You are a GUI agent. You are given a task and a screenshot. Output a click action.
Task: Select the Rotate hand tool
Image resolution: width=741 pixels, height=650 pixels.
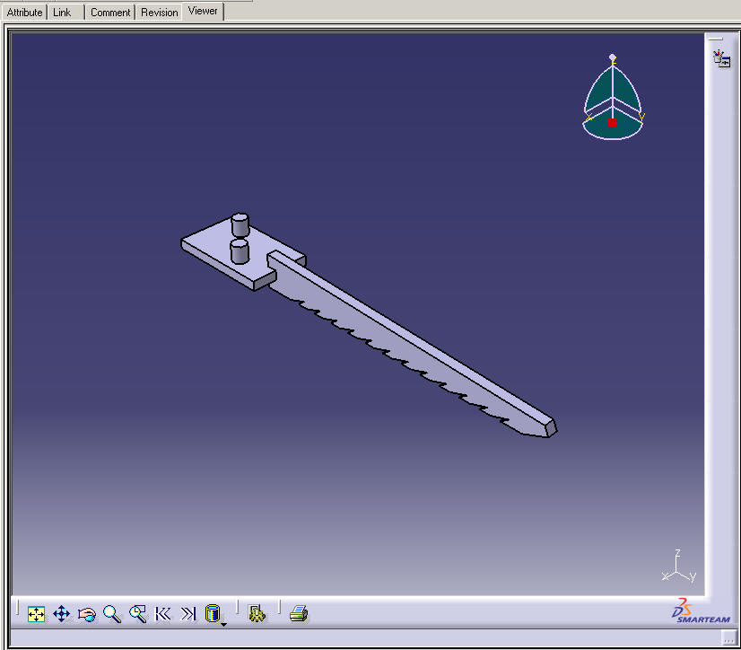pyautogui.click(x=87, y=614)
